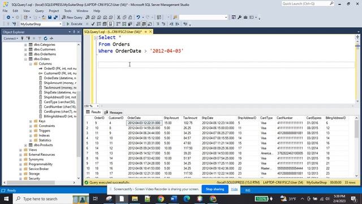
Task: Click the Quick Launch search field
Action: pyautogui.click(x=307, y=3)
